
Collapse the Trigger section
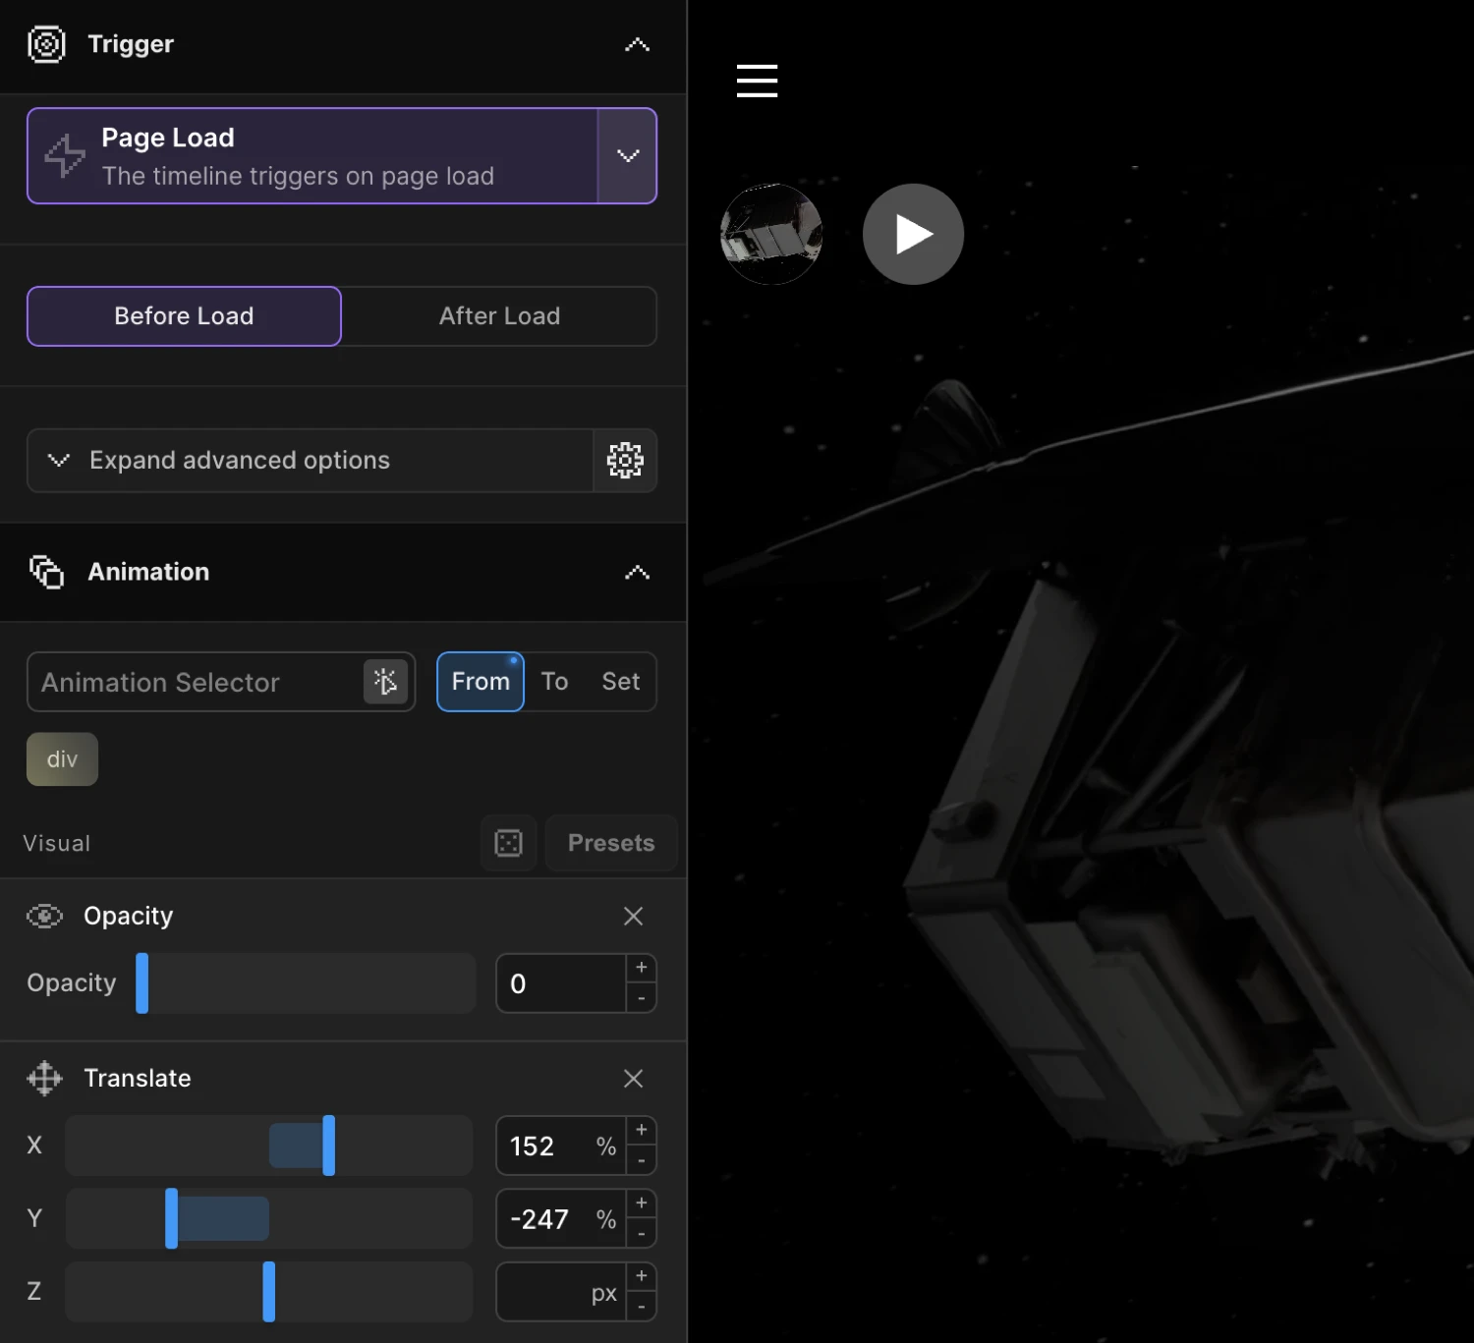(637, 44)
